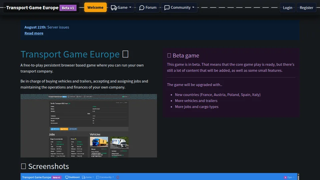Expand the Game dropdown arrow

[x=130, y=7]
